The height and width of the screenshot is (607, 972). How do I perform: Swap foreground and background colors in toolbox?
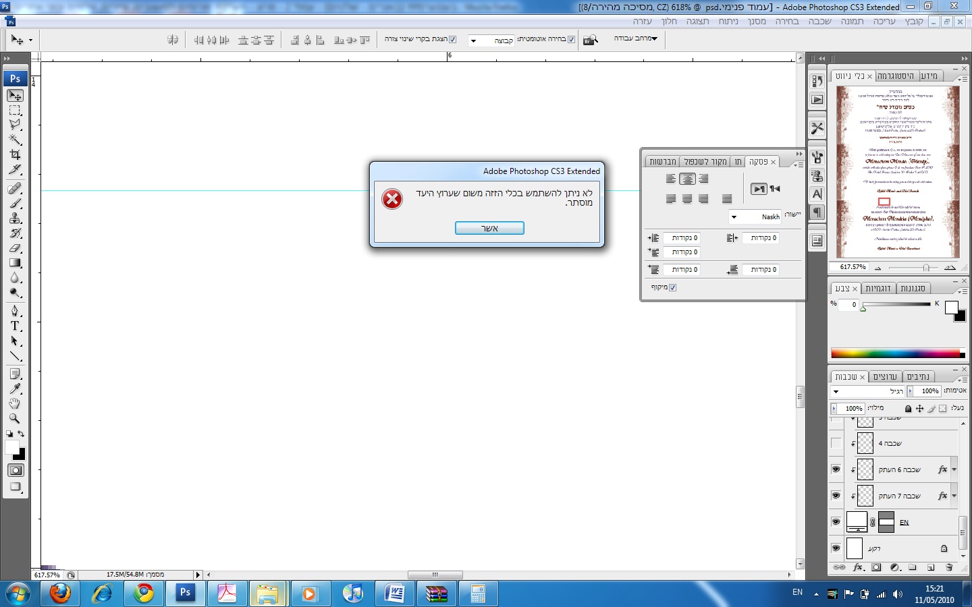click(21, 434)
